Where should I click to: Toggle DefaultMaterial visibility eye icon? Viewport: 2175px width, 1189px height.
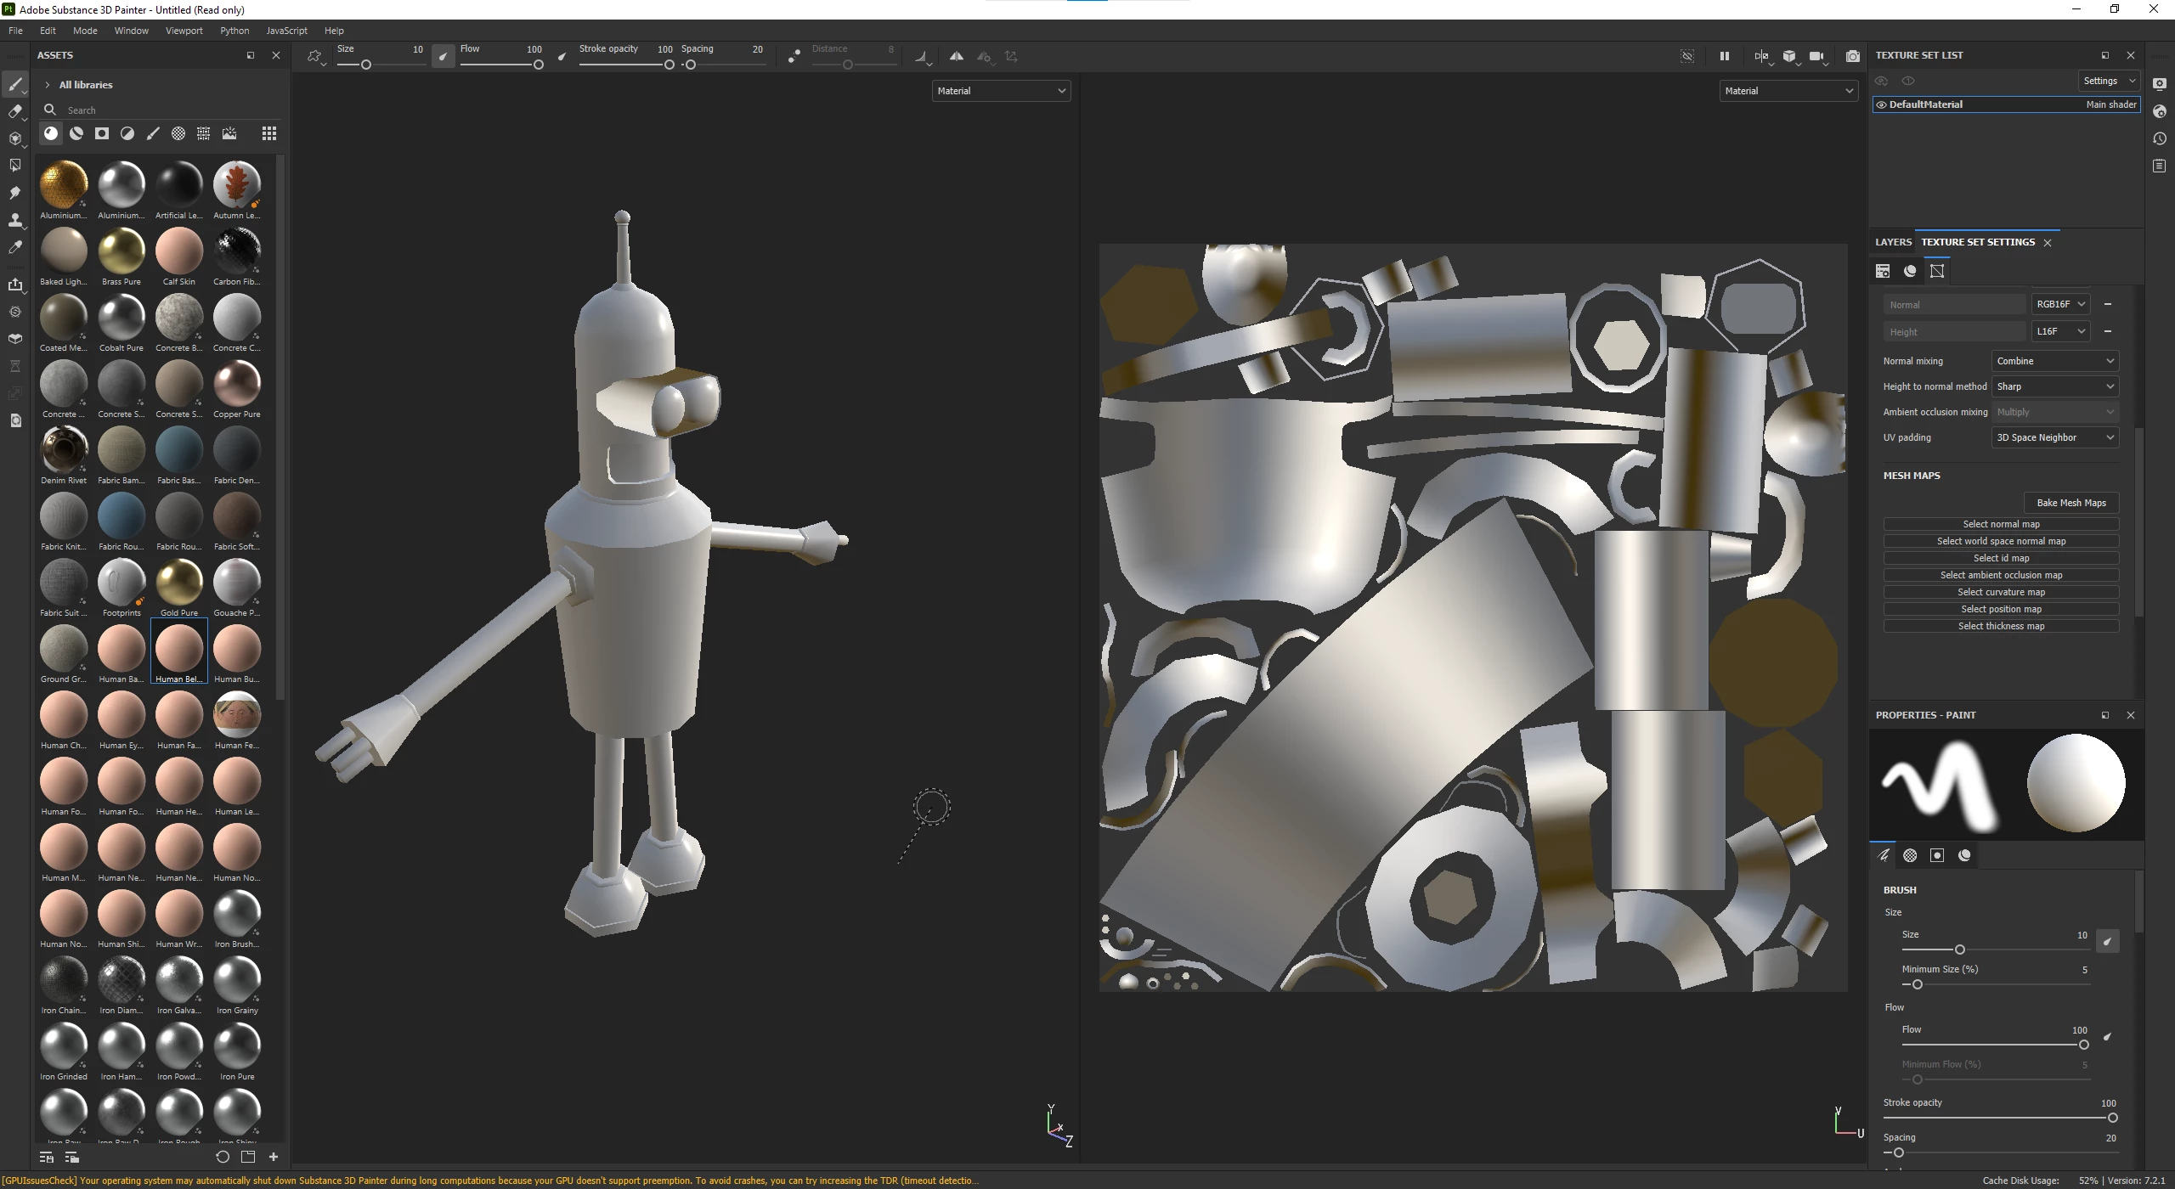tap(1881, 105)
